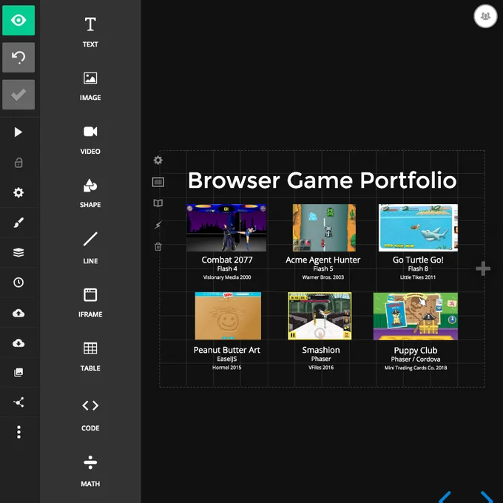Add an Iframe block
The image size is (503, 503).
tap(90, 303)
